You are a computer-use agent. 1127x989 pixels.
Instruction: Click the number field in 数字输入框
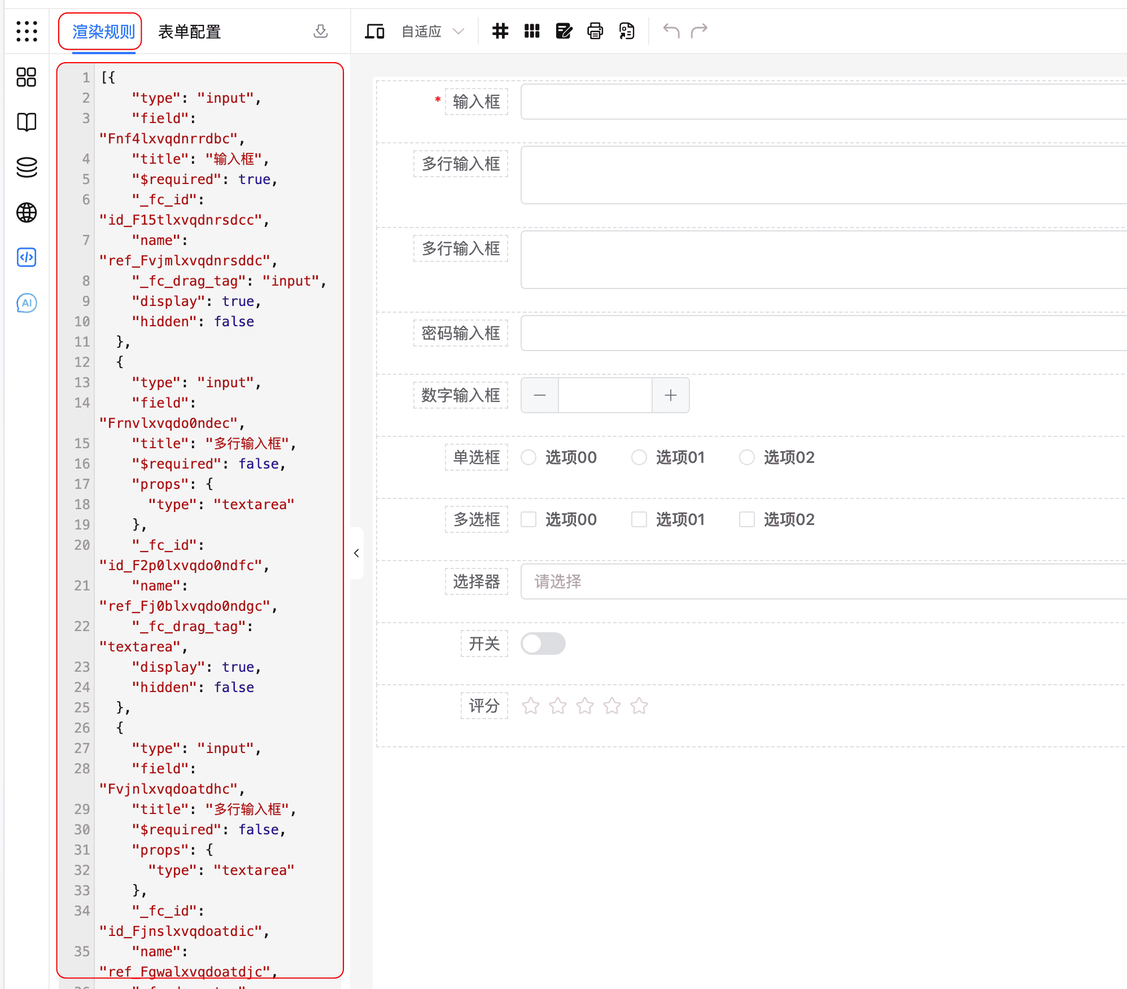[605, 395]
